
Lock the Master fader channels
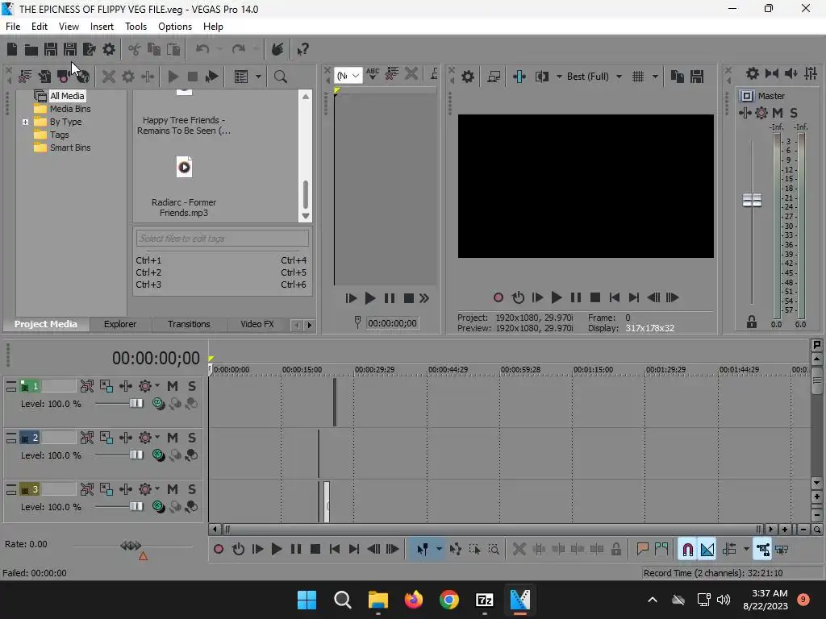752,322
